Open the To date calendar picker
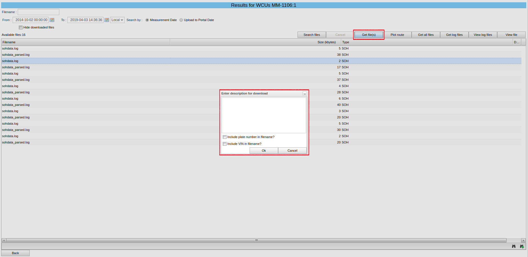This screenshot has height=257, width=528. tap(107, 20)
